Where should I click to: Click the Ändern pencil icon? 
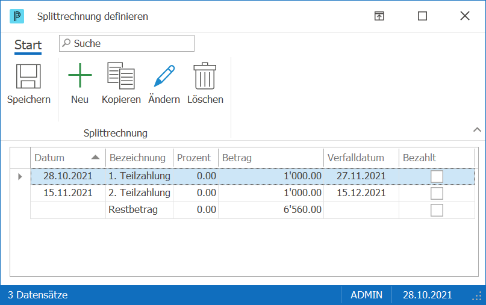(164, 76)
